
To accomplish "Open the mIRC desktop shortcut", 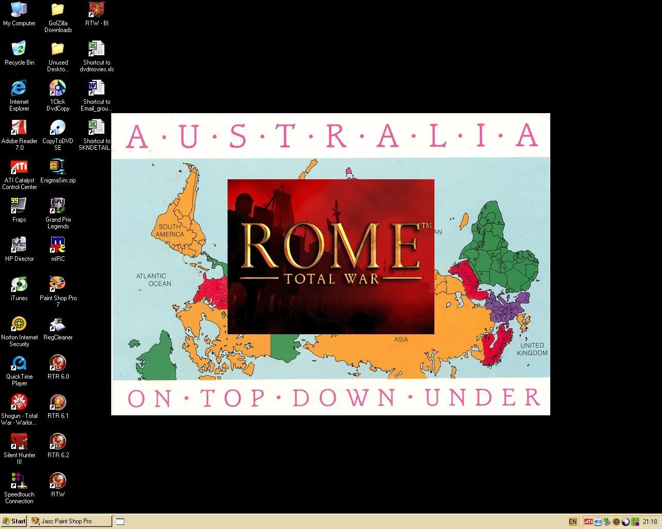I will pyautogui.click(x=58, y=245).
